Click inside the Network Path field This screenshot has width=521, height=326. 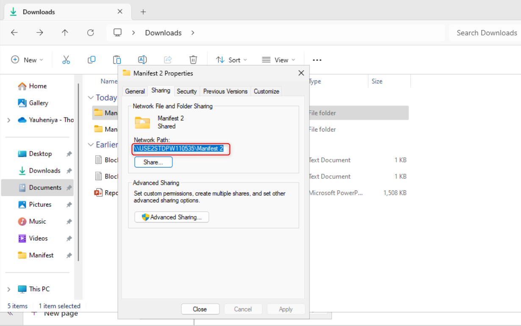[181, 149]
